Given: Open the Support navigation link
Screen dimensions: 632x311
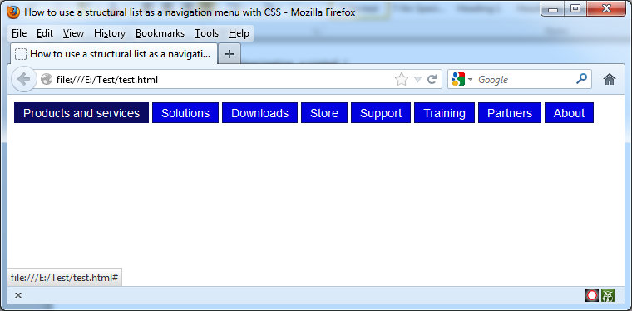Looking at the screenshot, I should (381, 113).
